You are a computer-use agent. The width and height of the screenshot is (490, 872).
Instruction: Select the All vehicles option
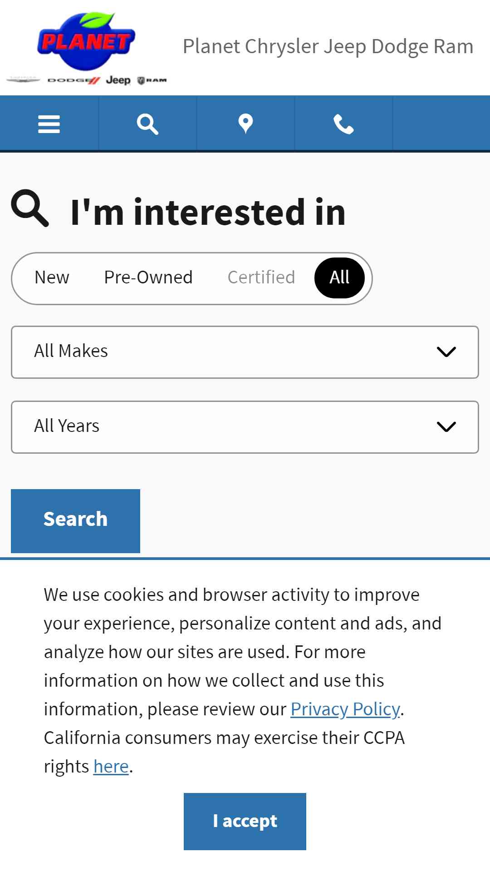(x=339, y=277)
